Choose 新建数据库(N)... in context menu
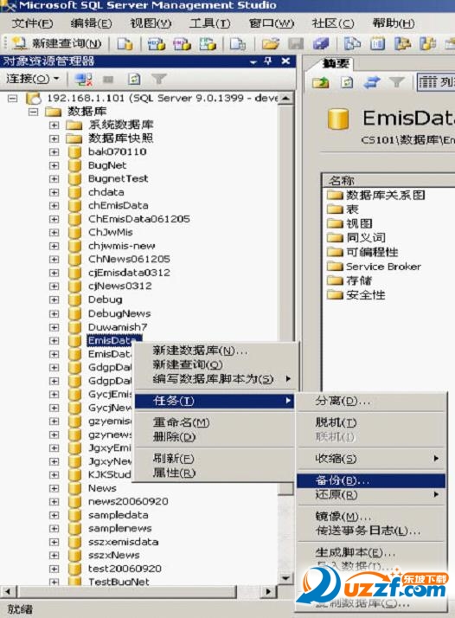The height and width of the screenshot is (618, 455). click(215, 351)
